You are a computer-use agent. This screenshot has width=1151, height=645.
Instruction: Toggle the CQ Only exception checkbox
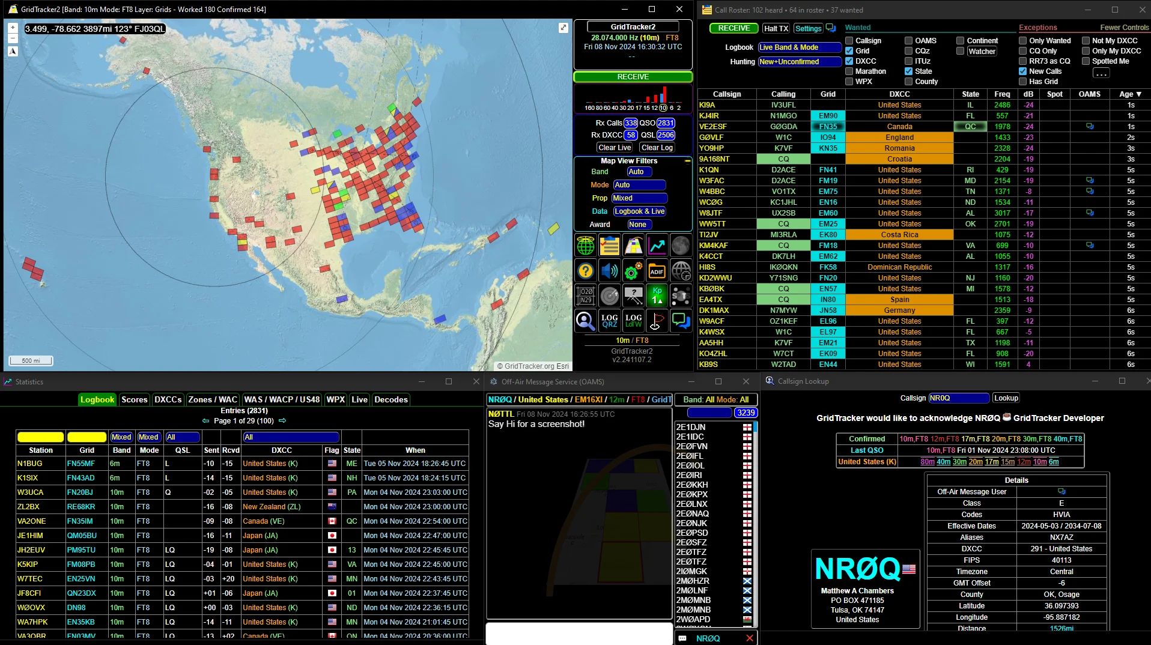(x=1022, y=51)
